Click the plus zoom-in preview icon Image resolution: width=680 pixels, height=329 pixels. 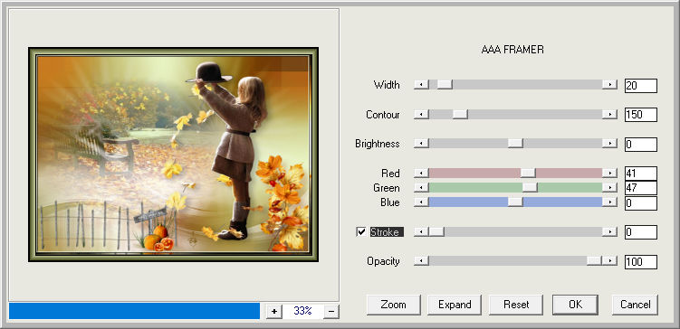pyautogui.click(x=273, y=311)
